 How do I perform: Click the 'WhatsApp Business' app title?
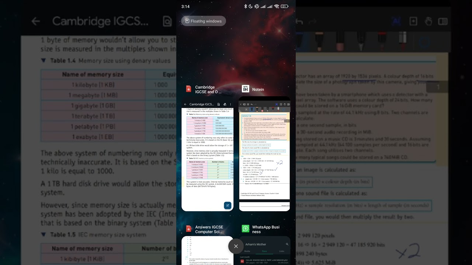coord(265,229)
